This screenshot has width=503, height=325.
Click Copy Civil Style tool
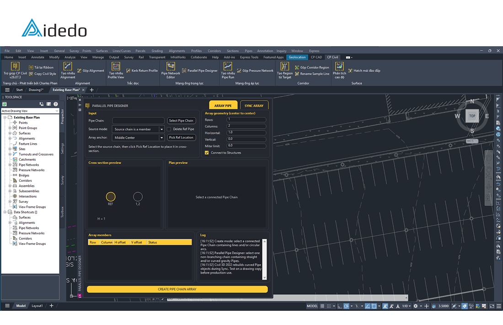43,74
